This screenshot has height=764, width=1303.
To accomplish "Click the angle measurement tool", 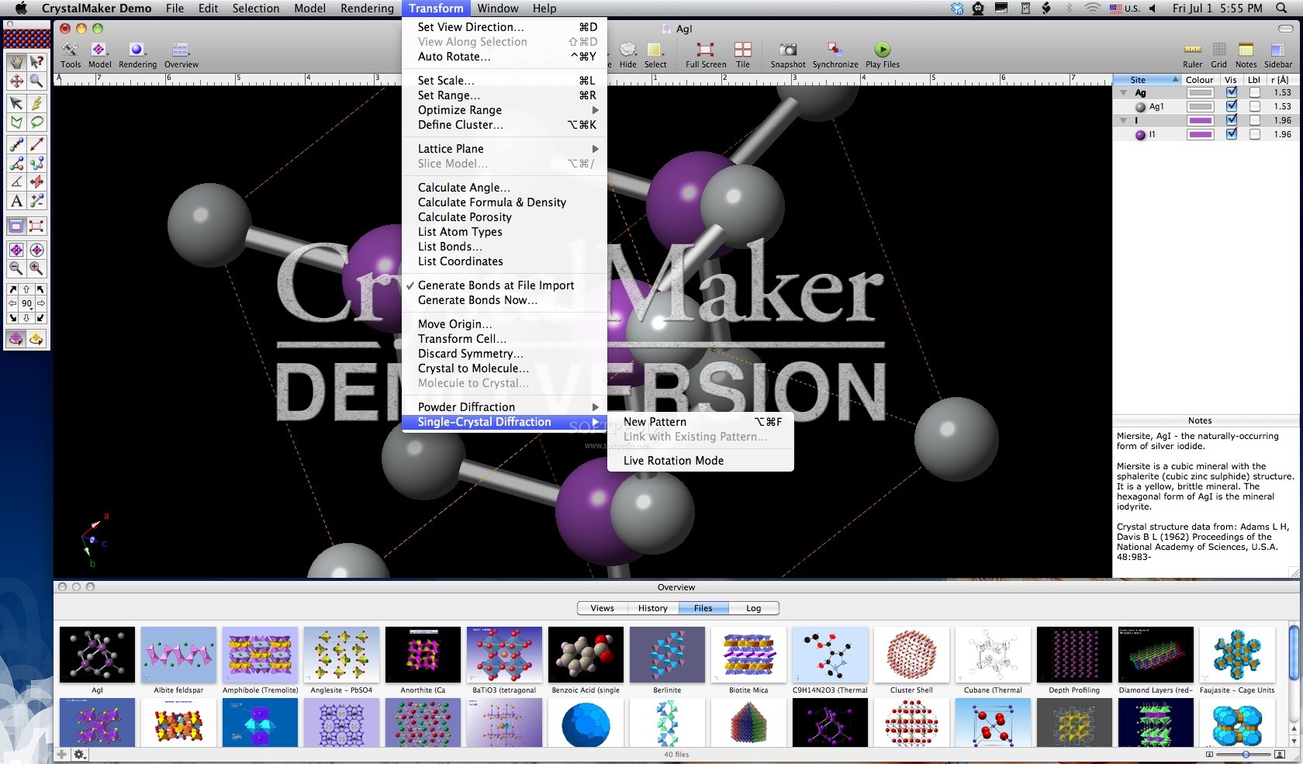I will pyautogui.click(x=16, y=181).
